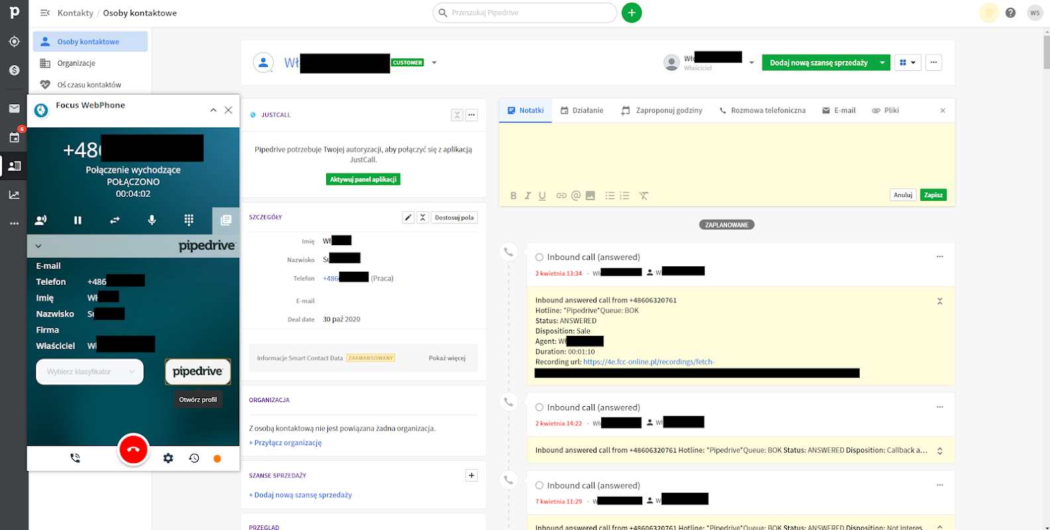Screen dimensions: 1050x530
Task: Insert an image into the note
Action: point(590,195)
